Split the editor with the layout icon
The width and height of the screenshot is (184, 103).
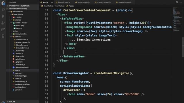177,2
